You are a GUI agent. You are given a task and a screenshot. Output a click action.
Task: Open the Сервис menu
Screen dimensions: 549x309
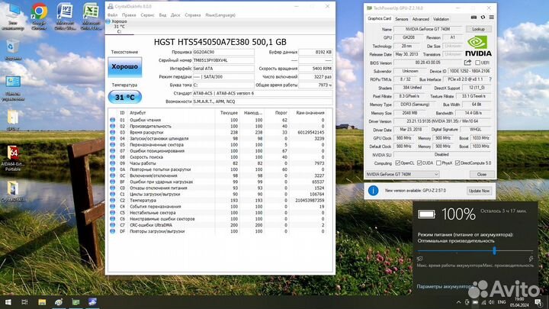(x=147, y=15)
